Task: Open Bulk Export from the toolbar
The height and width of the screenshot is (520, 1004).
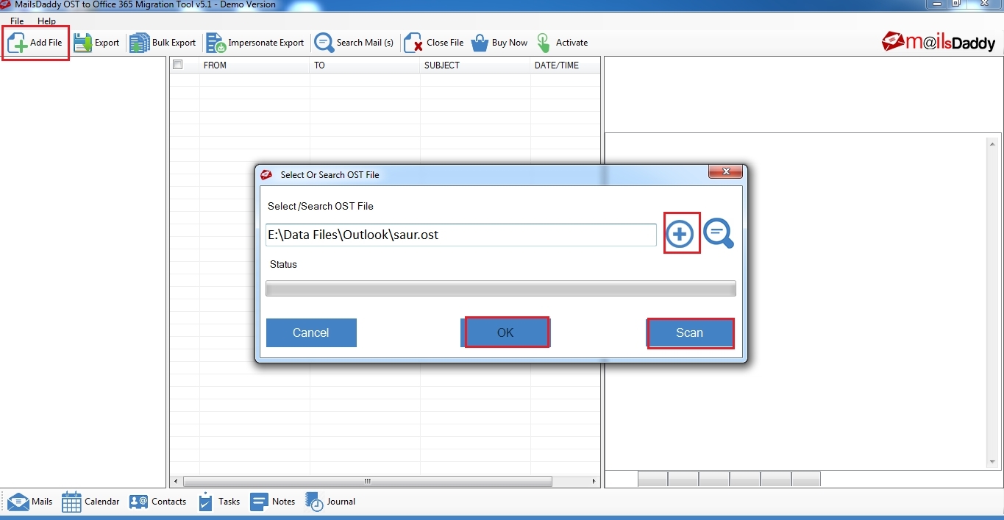Action: tap(163, 43)
